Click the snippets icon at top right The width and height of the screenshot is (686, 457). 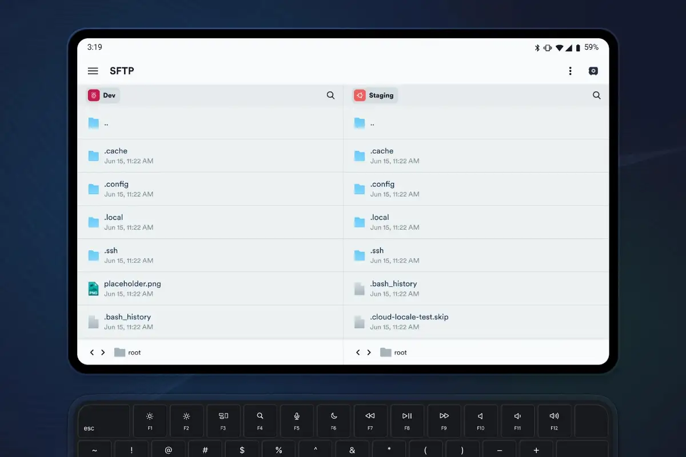pos(593,71)
